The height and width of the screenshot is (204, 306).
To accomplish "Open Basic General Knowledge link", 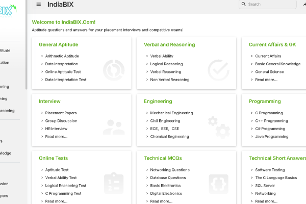I will click(x=278, y=64).
